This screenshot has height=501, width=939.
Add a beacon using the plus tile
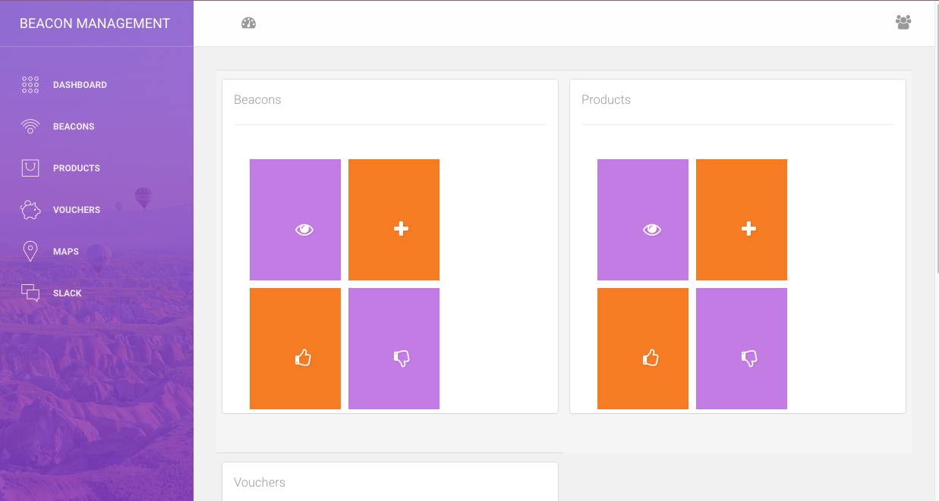tap(394, 220)
